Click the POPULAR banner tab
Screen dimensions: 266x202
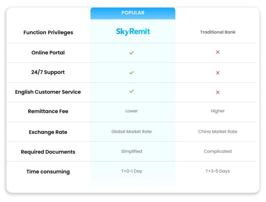(133, 13)
